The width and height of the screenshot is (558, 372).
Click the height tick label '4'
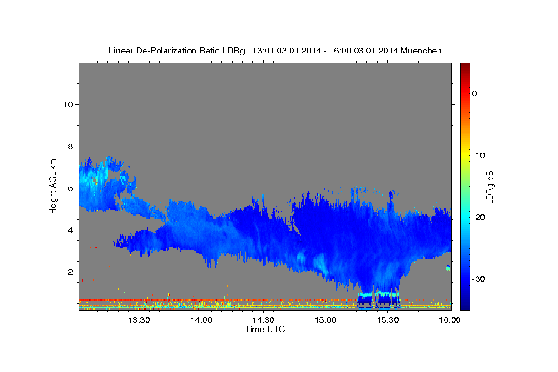[70, 230]
